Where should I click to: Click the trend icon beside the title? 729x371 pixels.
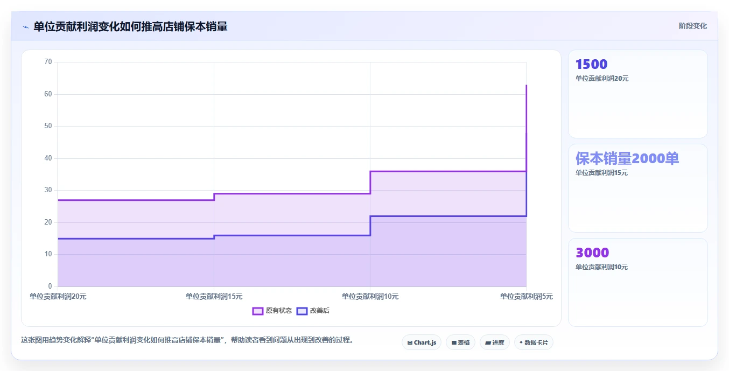(25, 27)
